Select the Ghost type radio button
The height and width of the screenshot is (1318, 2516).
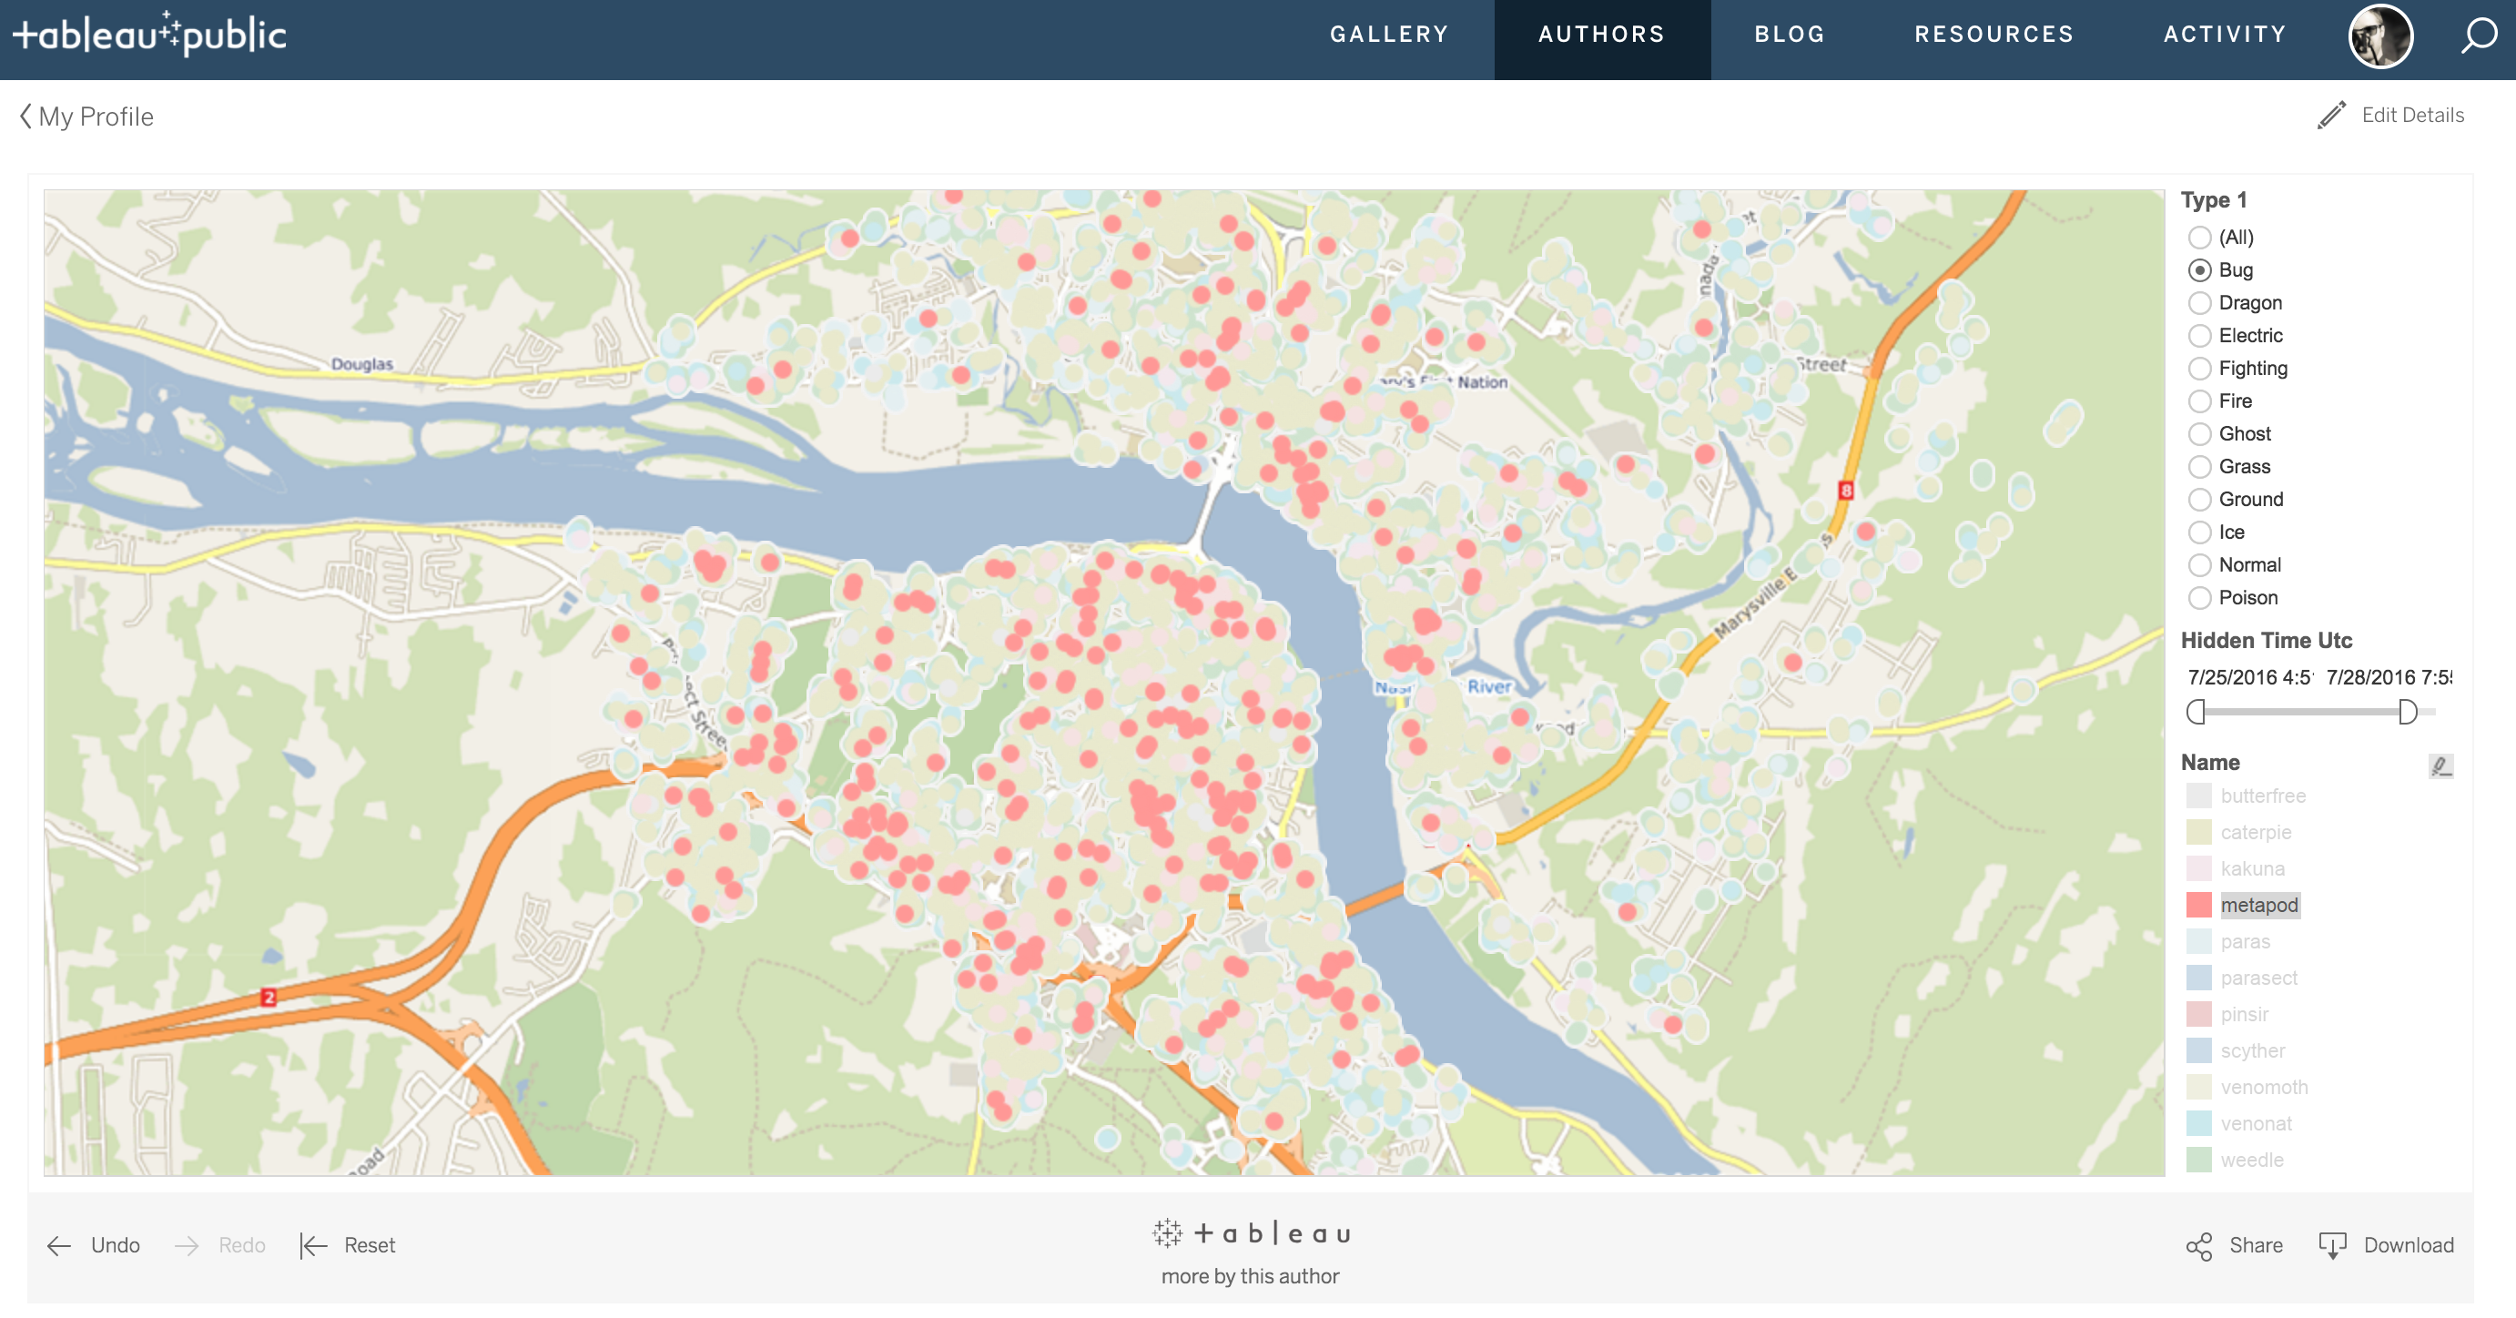2198,433
